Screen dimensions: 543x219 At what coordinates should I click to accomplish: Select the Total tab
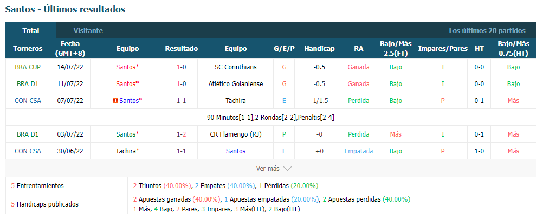pyautogui.click(x=31, y=30)
